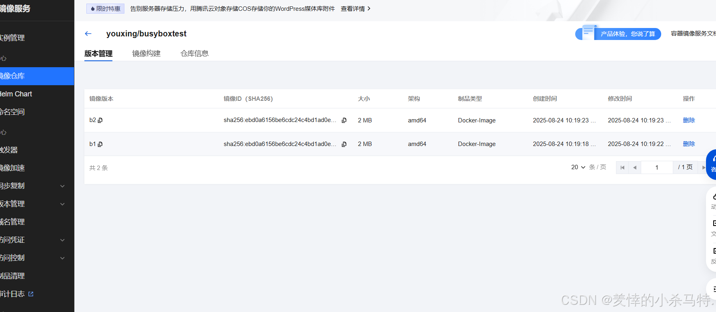The width and height of the screenshot is (716, 312).
Task: Copy the b1 version tag name
Action: 100,144
